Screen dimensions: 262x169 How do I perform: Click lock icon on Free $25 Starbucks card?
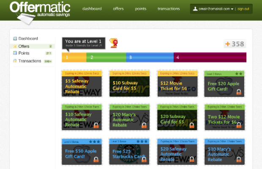144,159
